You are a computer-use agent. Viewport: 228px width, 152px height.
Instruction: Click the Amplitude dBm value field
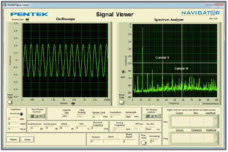point(13,119)
